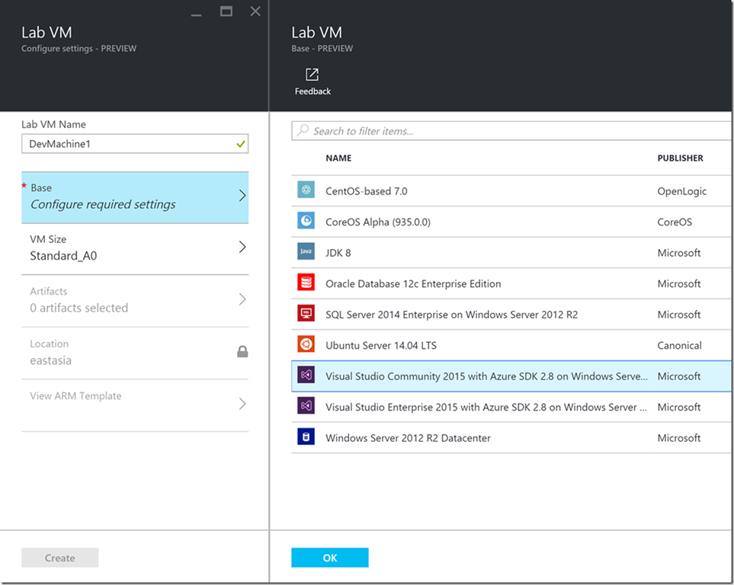Expand the VM Size Standard_A0 setting
The width and height of the screenshot is (734, 585).
click(135, 247)
